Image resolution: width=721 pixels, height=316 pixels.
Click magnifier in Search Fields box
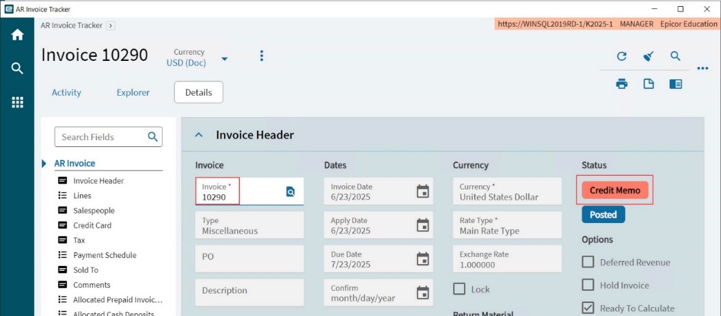pyautogui.click(x=152, y=137)
